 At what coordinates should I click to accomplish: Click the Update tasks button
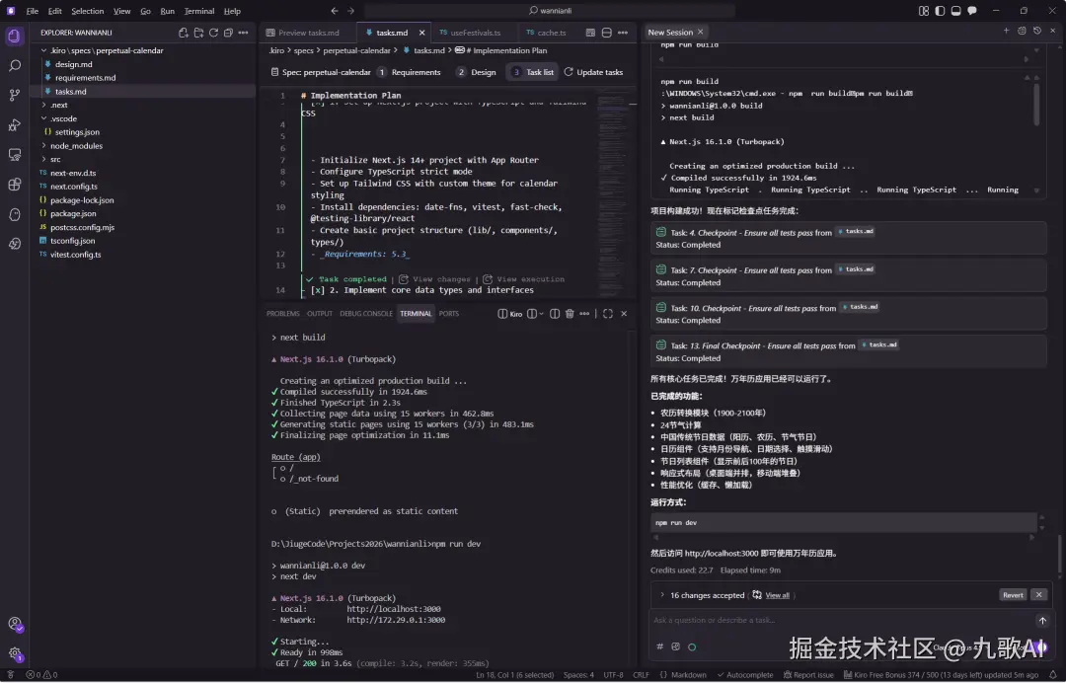pos(593,72)
